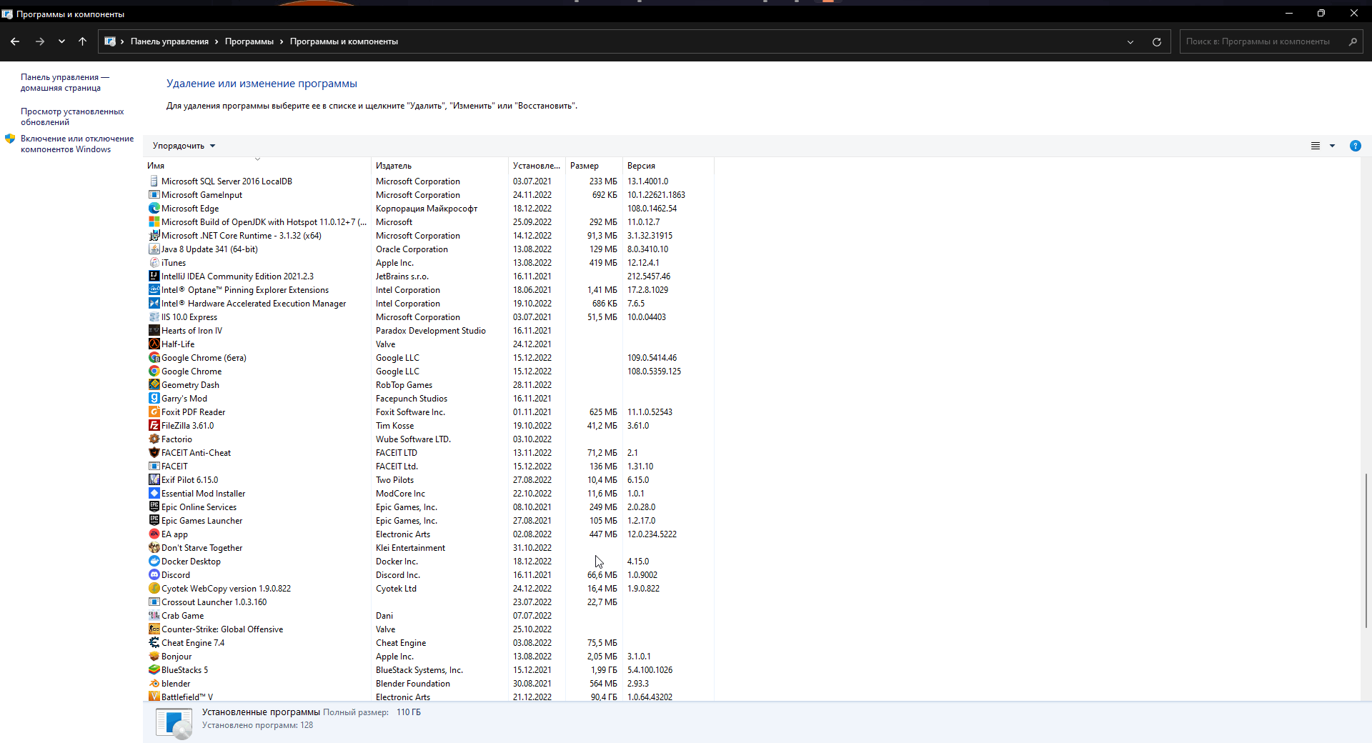Viewport: 1372px width, 743px height.
Task: Select the EA app icon
Action: pos(154,534)
